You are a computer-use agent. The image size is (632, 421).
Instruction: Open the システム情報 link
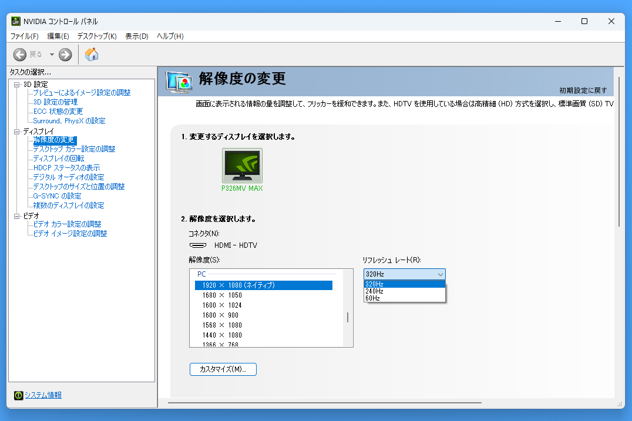(x=43, y=395)
